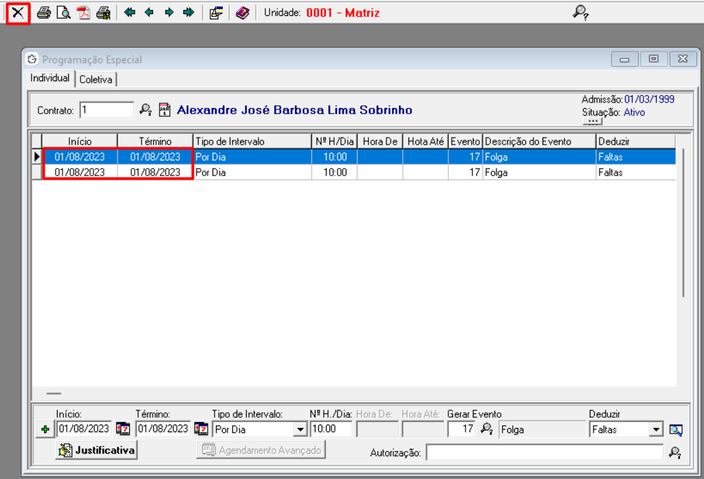704x479 pixels.
Task: Click the Autorização input field
Action: [544, 452]
